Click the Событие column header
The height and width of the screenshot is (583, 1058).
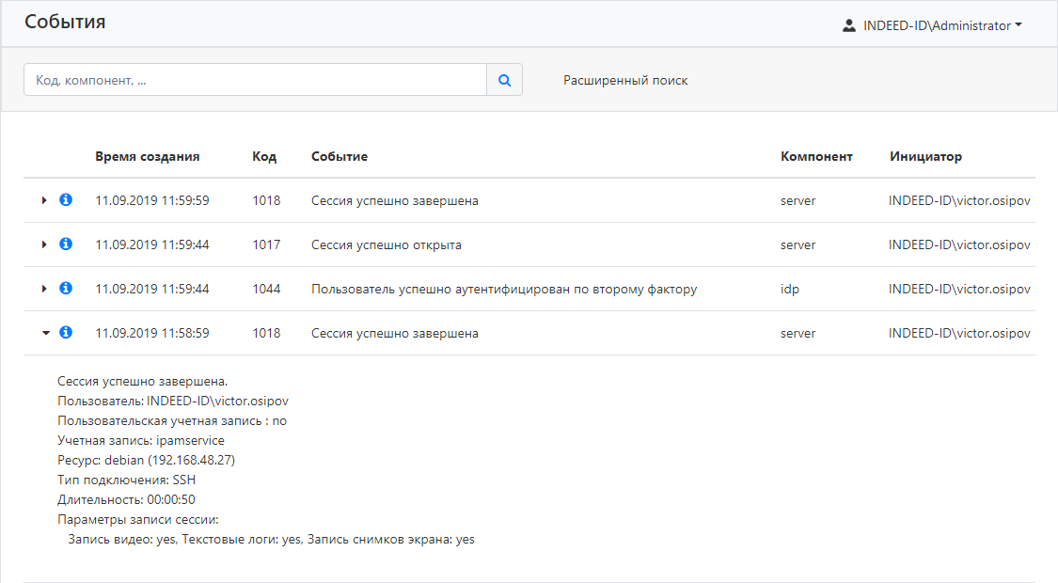(340, 156)
